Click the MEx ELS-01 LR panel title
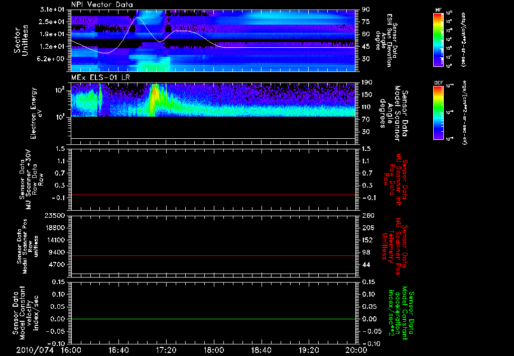 click(100, 77)
